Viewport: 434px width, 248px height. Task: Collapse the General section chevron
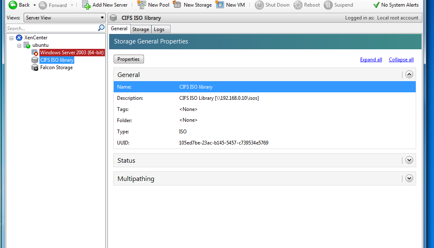(409, 75)
